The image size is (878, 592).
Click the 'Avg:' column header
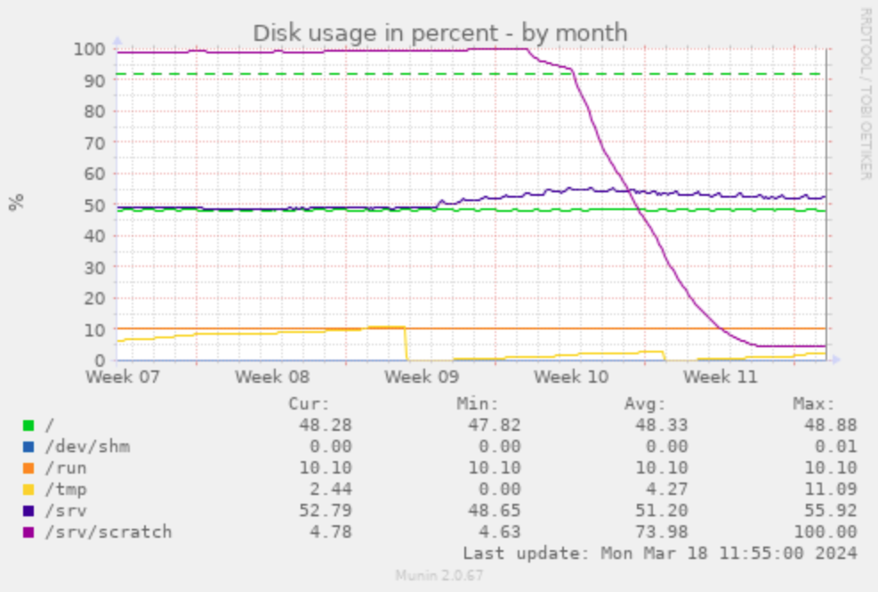tap(645, 404)
